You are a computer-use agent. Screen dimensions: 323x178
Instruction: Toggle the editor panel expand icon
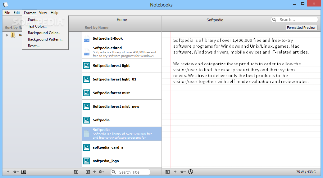(167, 172)
